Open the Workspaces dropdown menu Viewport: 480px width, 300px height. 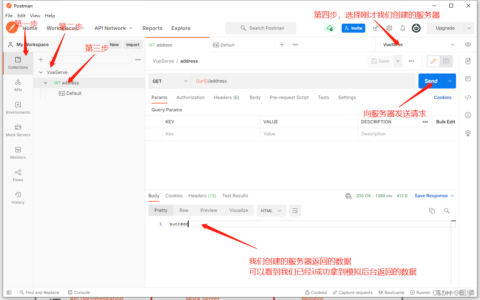tap(65, 28)
